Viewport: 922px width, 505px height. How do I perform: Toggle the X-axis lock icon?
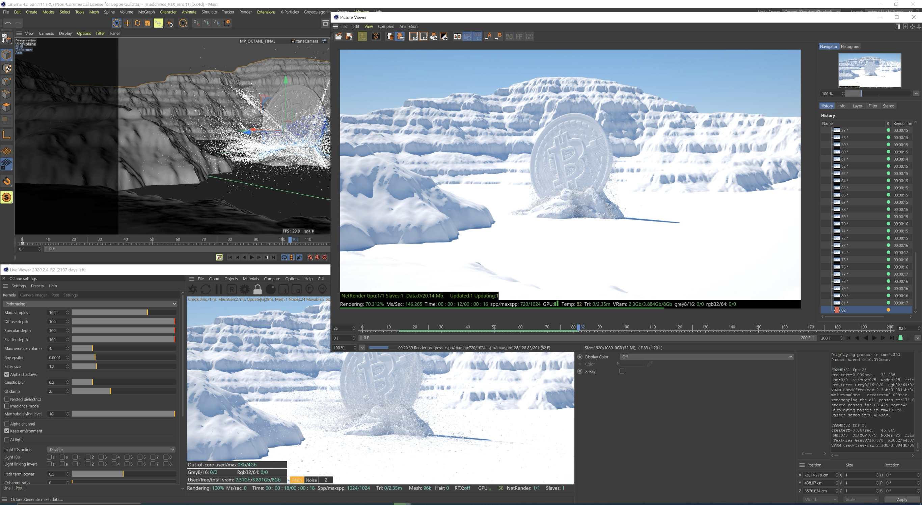[x=196, y=23]
